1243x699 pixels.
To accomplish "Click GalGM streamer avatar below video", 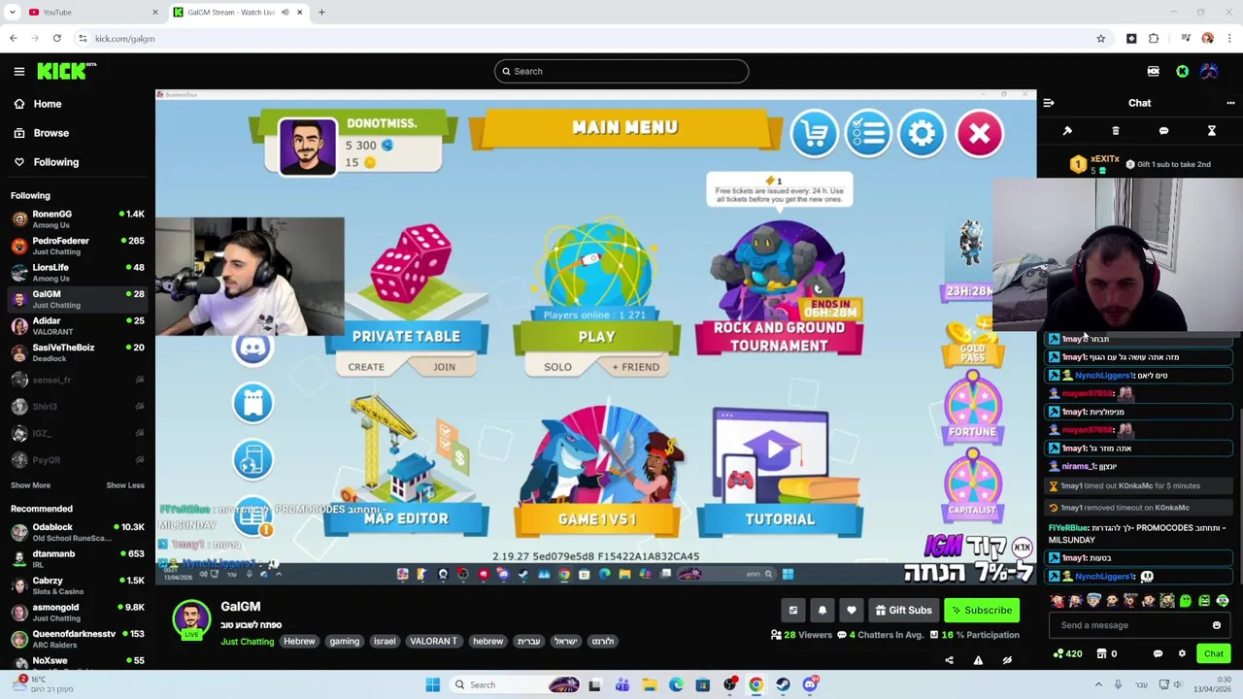I will point(191,619).
